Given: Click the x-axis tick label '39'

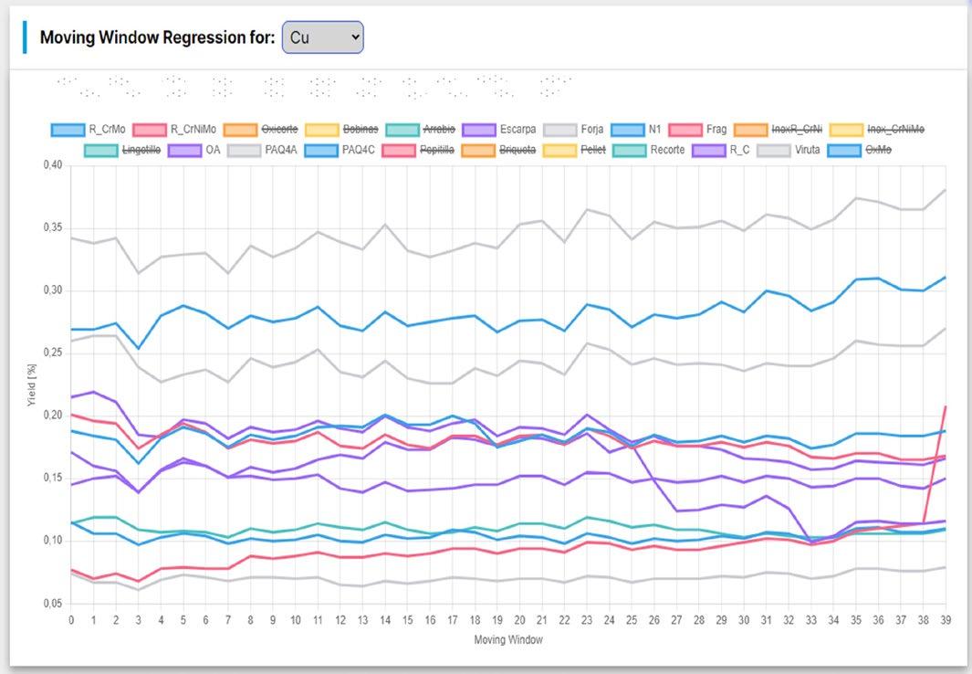Looking at the screenshot, I should pyautogui.click(x=946, y=620).
